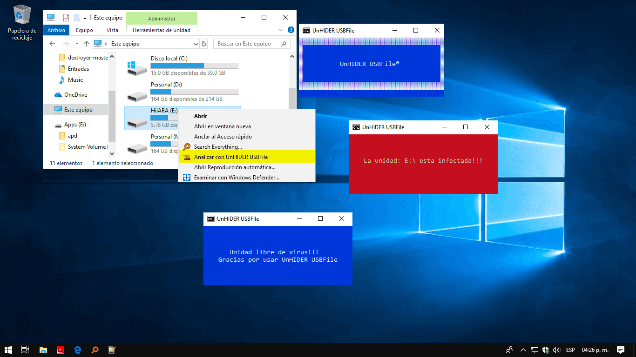Choose Search Everything... from context menu

pos(247,147)
